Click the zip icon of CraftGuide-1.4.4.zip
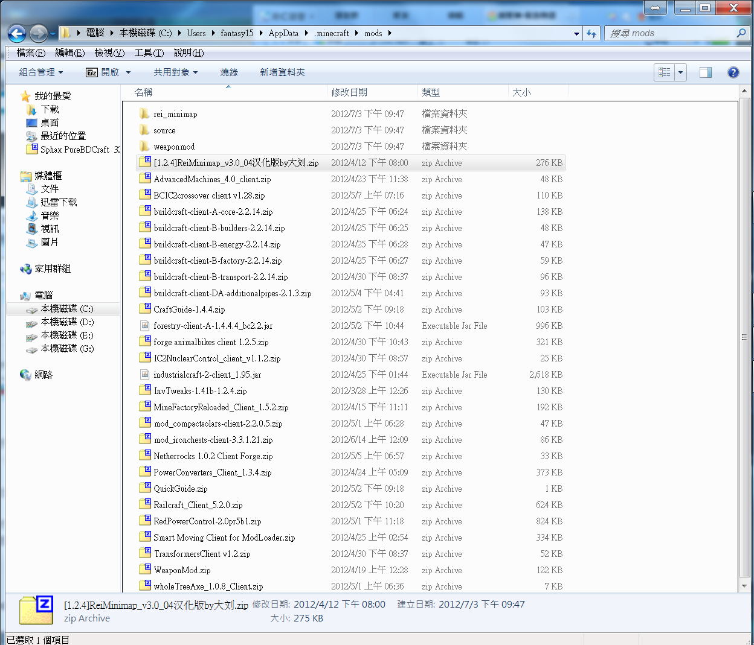Screen dimensions: 754x645 pyautogui.click(x=144, y=309)
